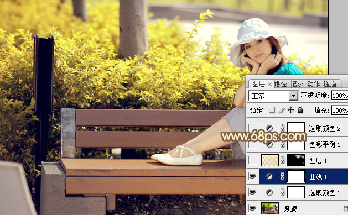348x215 pixels.
Task: Hide the 曲线 1 layer
Action: pyautogui.click(x=252, y=176)
